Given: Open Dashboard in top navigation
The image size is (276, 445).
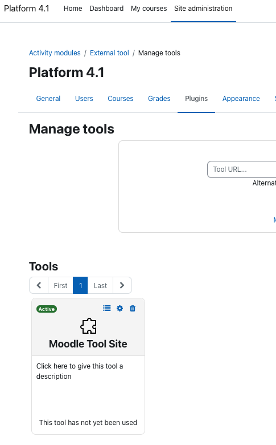Looking at the screenshot, I should (106, 9).
